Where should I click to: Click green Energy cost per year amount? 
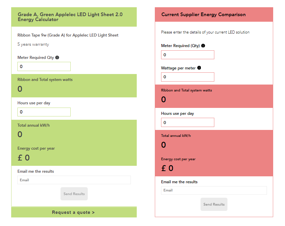[23, 158]
